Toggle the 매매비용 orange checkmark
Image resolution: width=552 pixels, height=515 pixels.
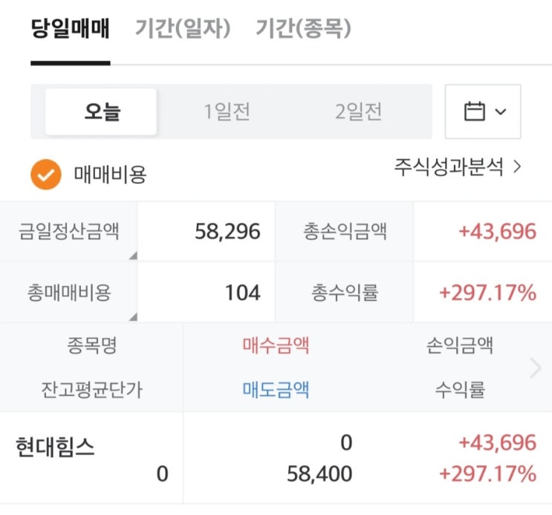click(x=45, y=175)
